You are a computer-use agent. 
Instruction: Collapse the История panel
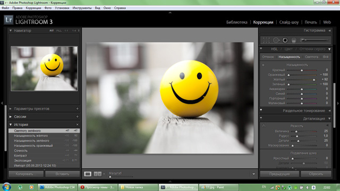coord(11,125)
